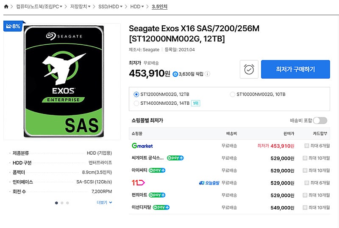The height and width of the screenshot is (228, 339).
Task: Click the Gmarket logo
Action: [x=142, y=146]
